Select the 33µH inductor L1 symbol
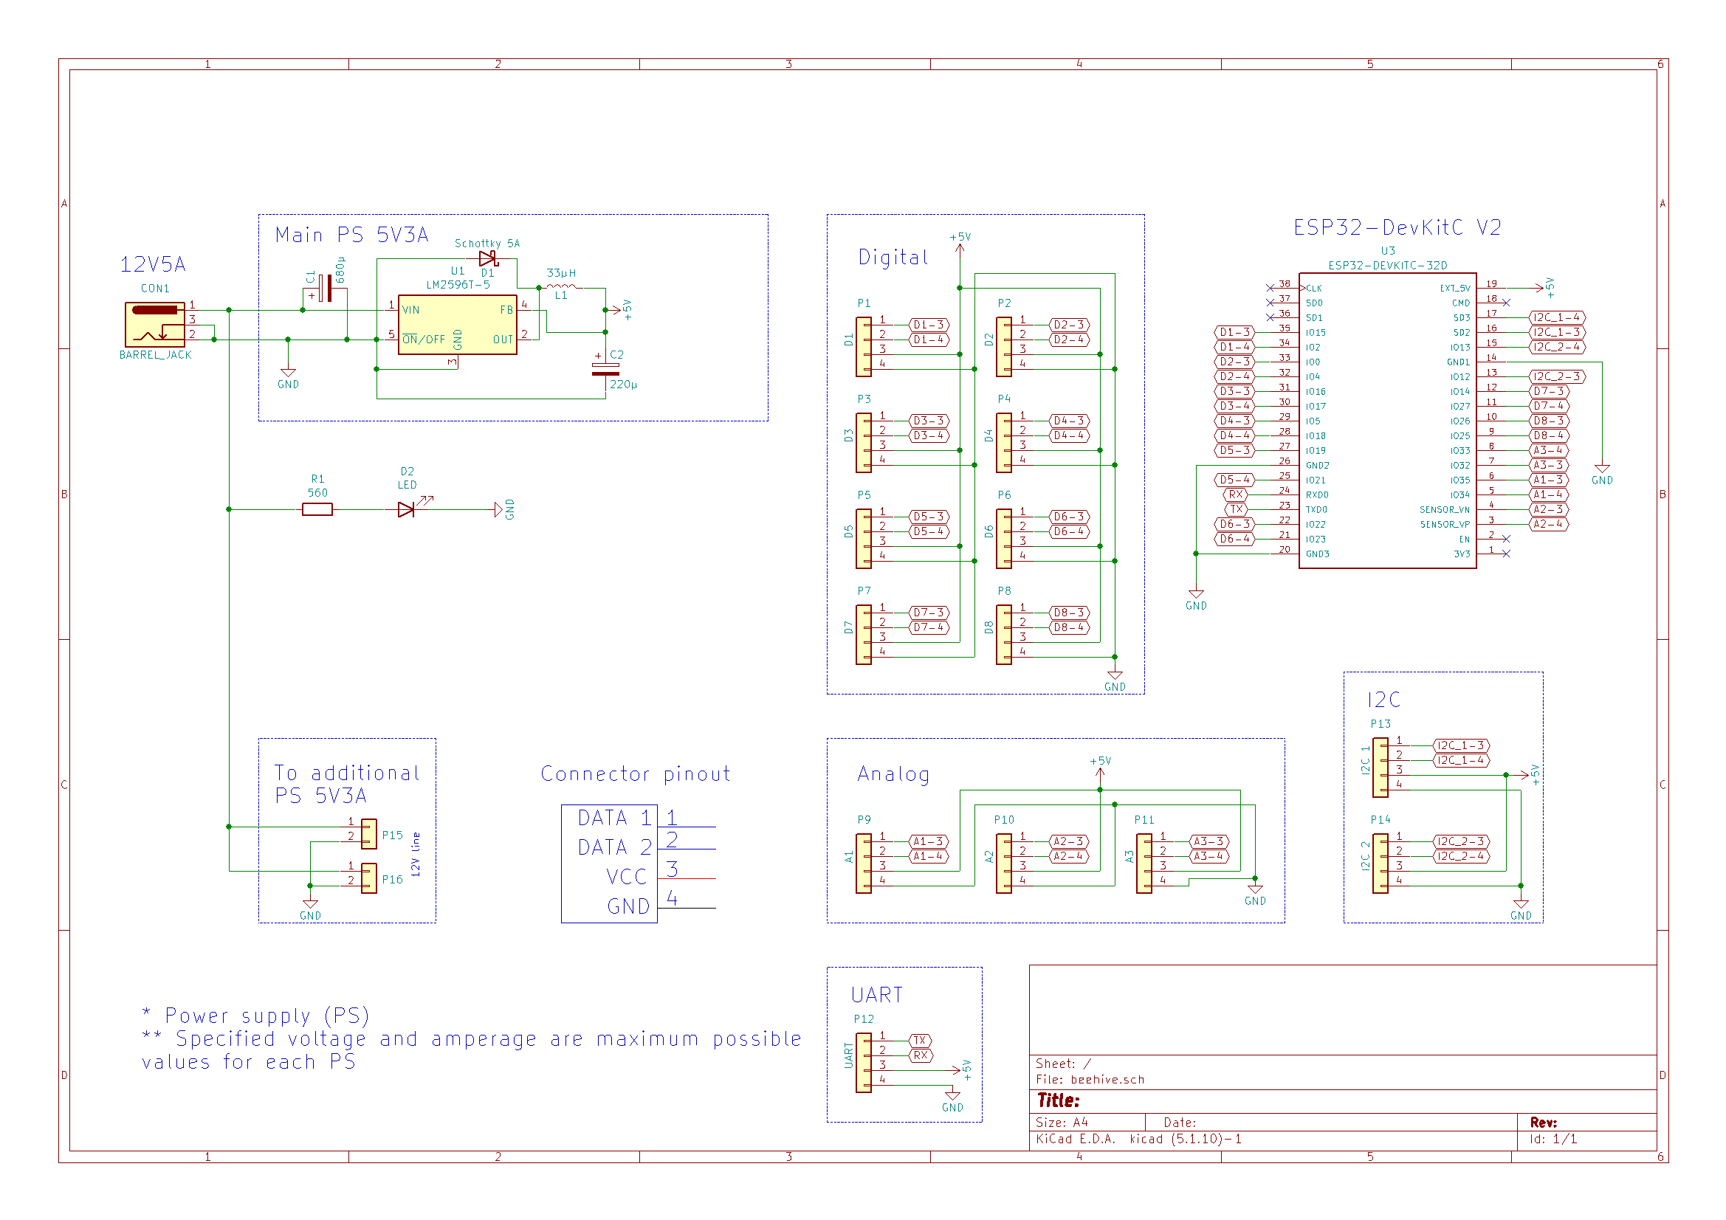 point(561,286)
